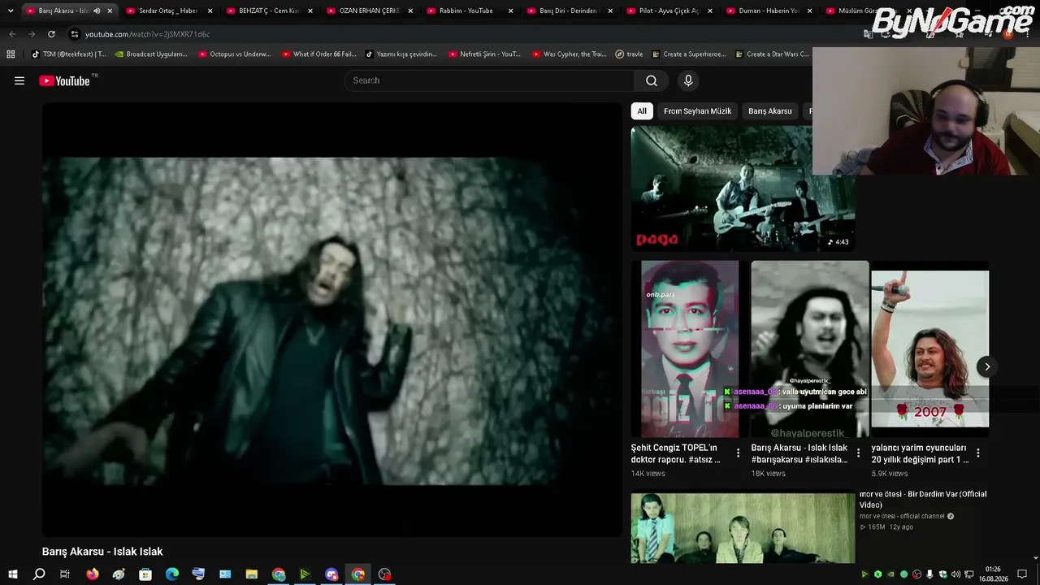Open Yazımı kısa çevirdin... bookmark
Screen dimensions: 1040x585
click(401, 54)
